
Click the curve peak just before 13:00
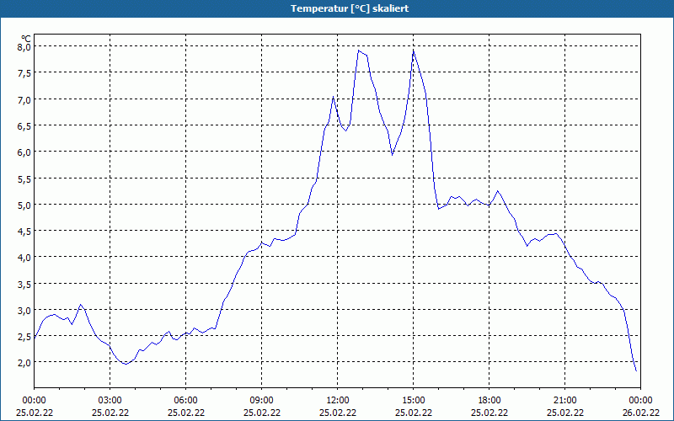359,51
